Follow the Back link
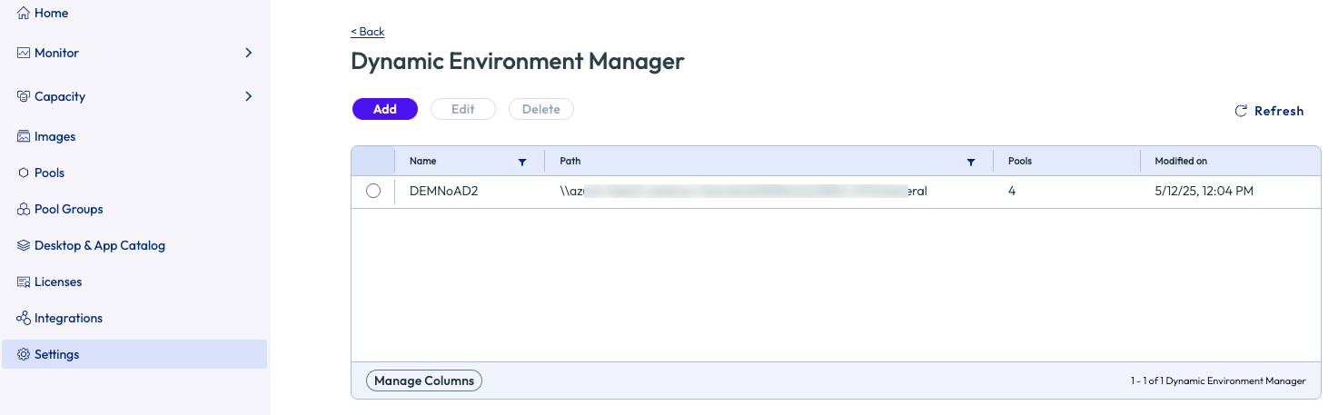 (368, 32)
